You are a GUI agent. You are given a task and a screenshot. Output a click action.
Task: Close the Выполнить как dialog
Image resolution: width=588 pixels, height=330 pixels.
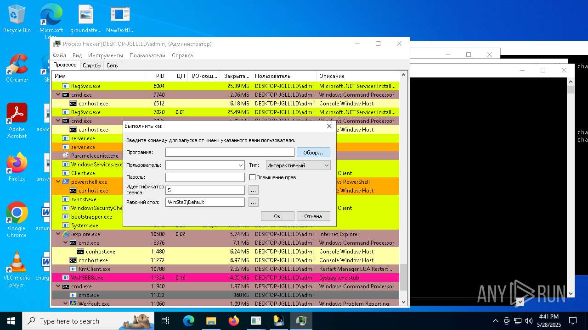329,126
